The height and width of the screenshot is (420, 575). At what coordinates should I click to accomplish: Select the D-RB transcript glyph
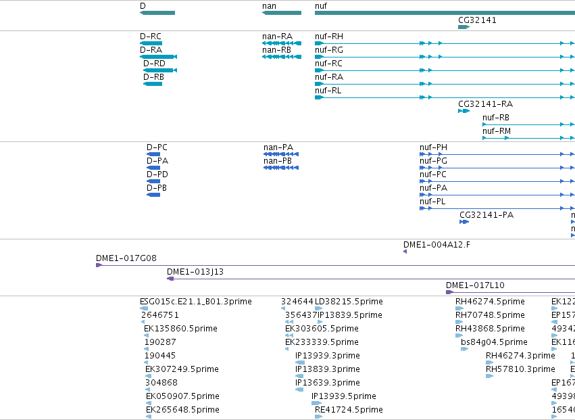click(x=153, y=84)
